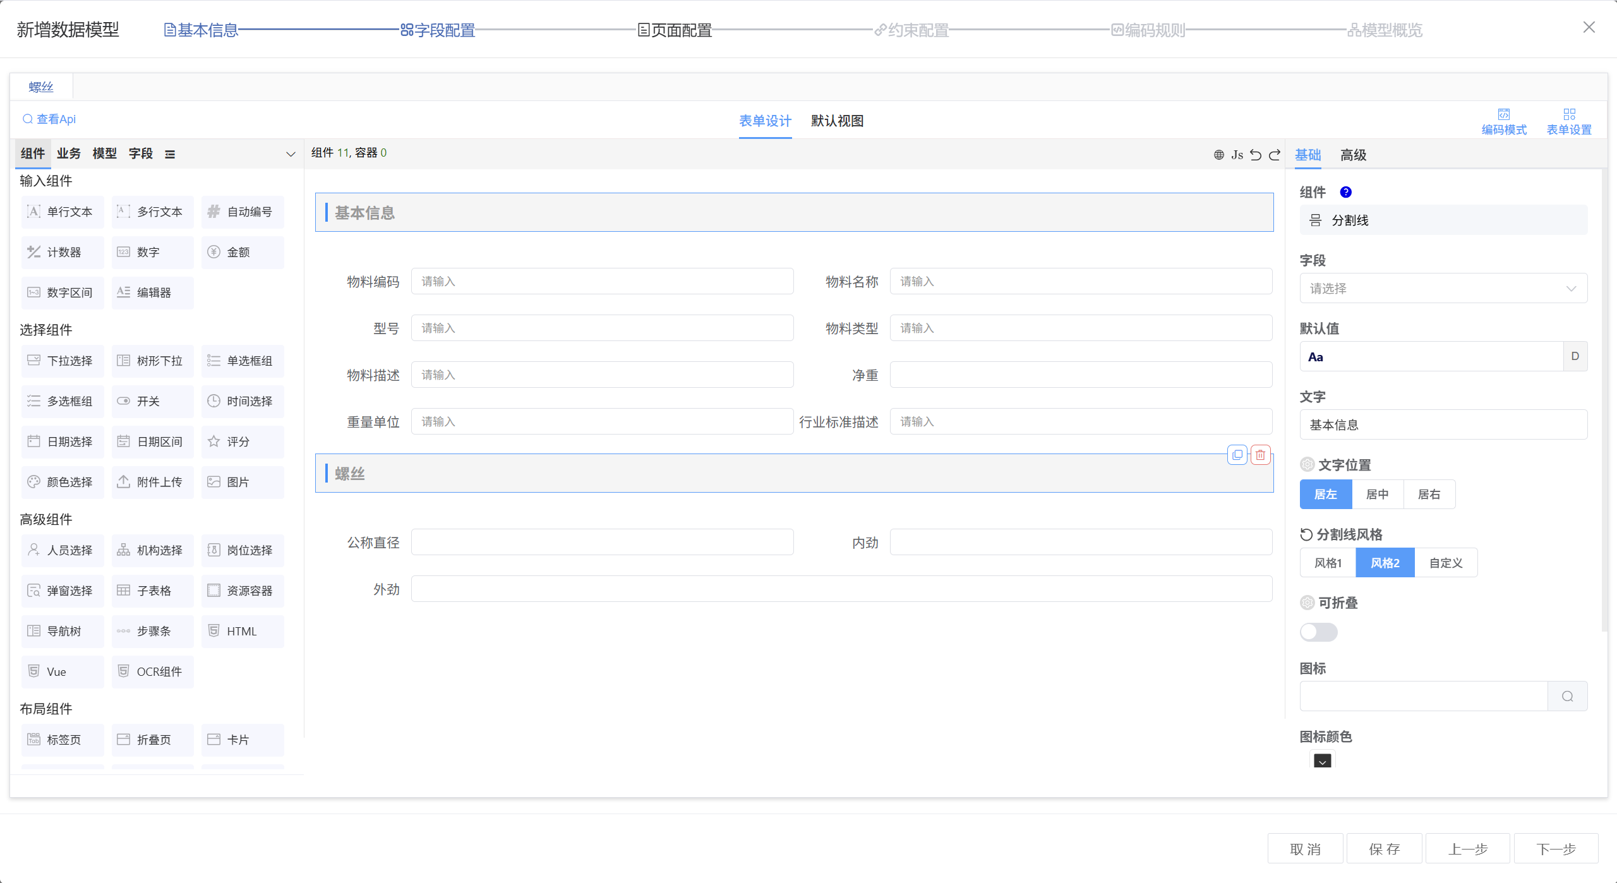The image size is (1617, 883).
Task: Toggle the 可折叠 collapsible switch
Action: (x=1318, y=632)
